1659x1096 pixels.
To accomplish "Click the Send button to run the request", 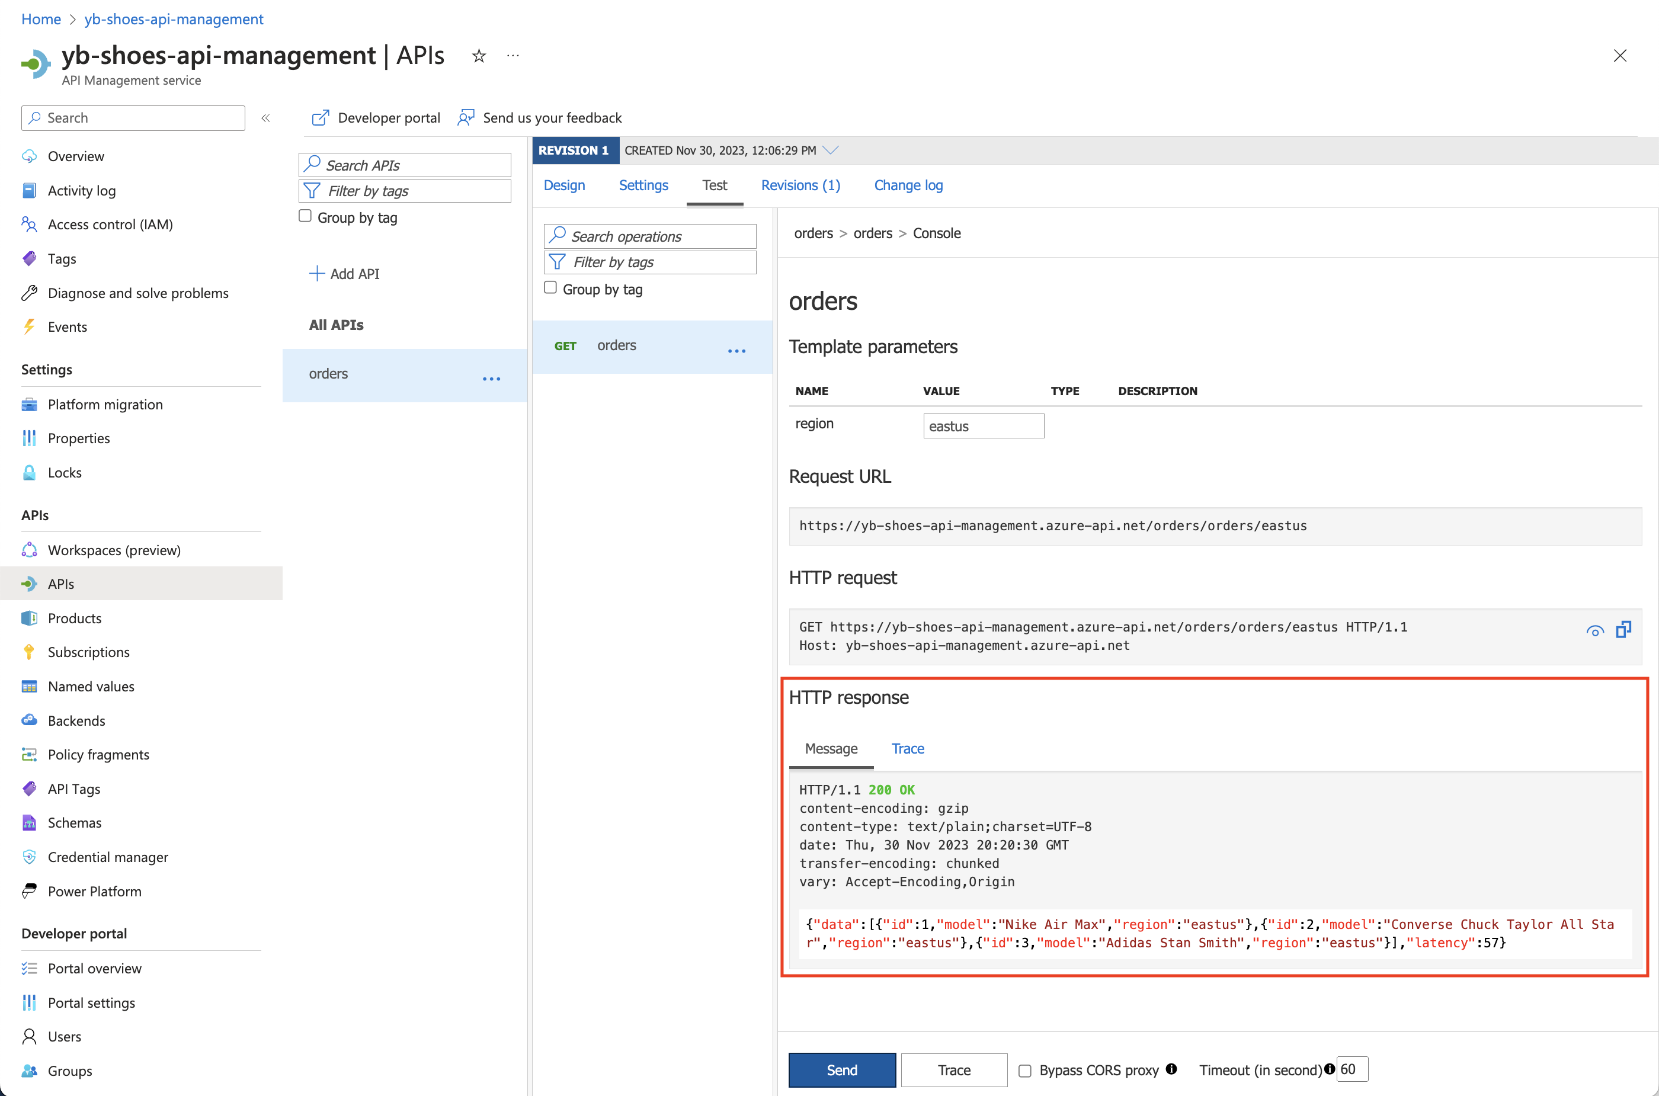I will [842, 1069].
